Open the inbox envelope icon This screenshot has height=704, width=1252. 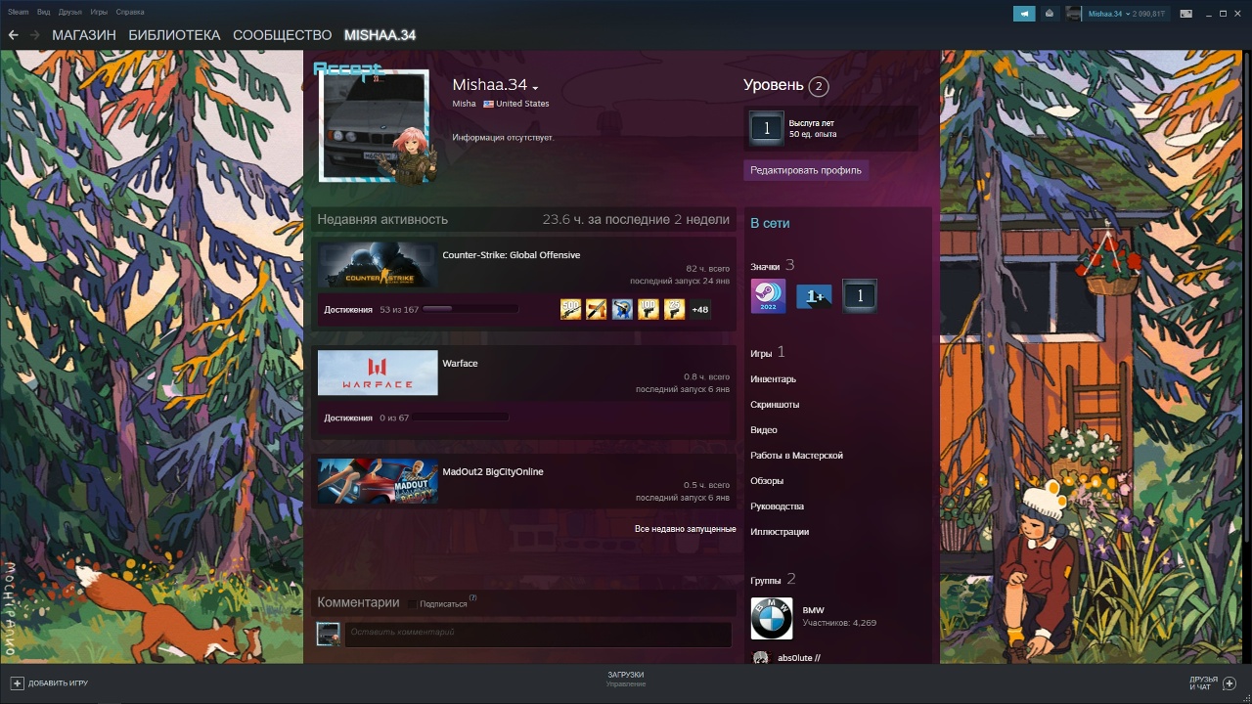(x=1050, y=14)
